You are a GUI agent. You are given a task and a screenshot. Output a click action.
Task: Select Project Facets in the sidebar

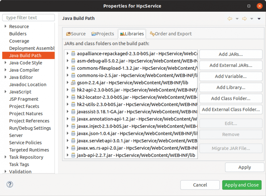24,106
